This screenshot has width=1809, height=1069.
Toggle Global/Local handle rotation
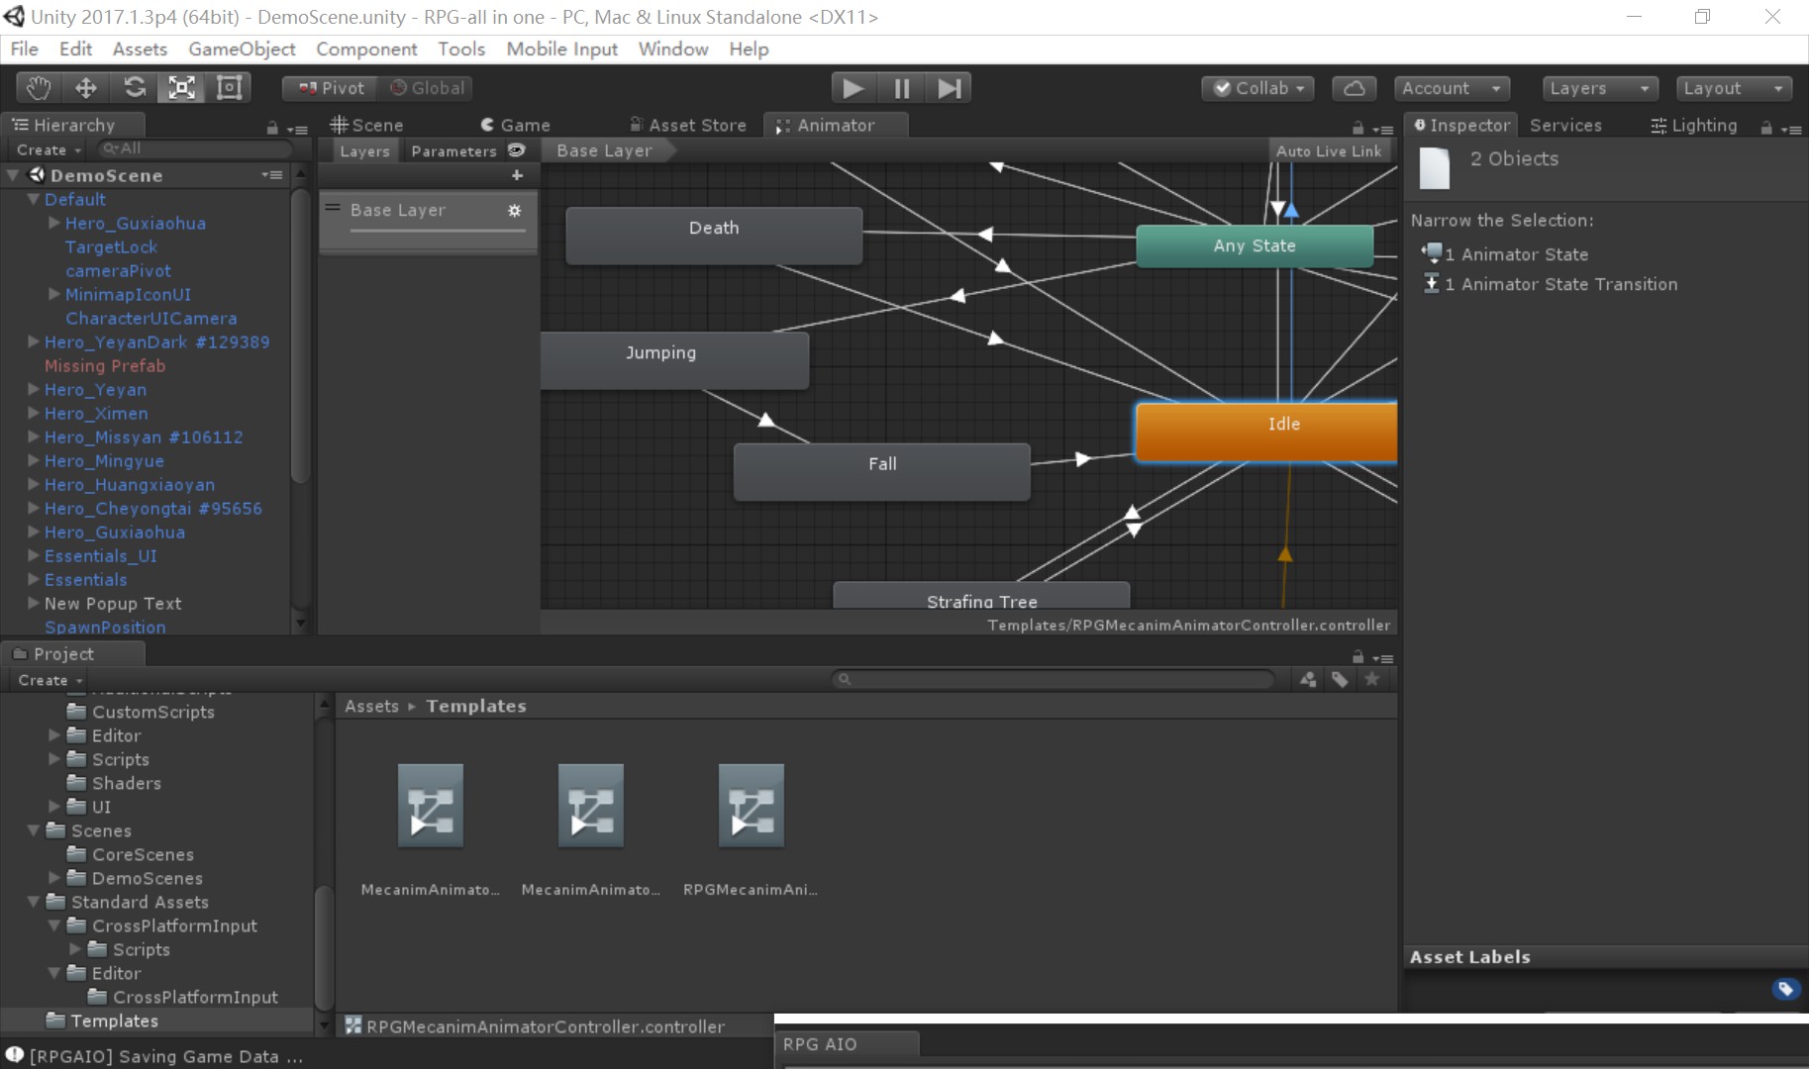click(x=428, y=88)
